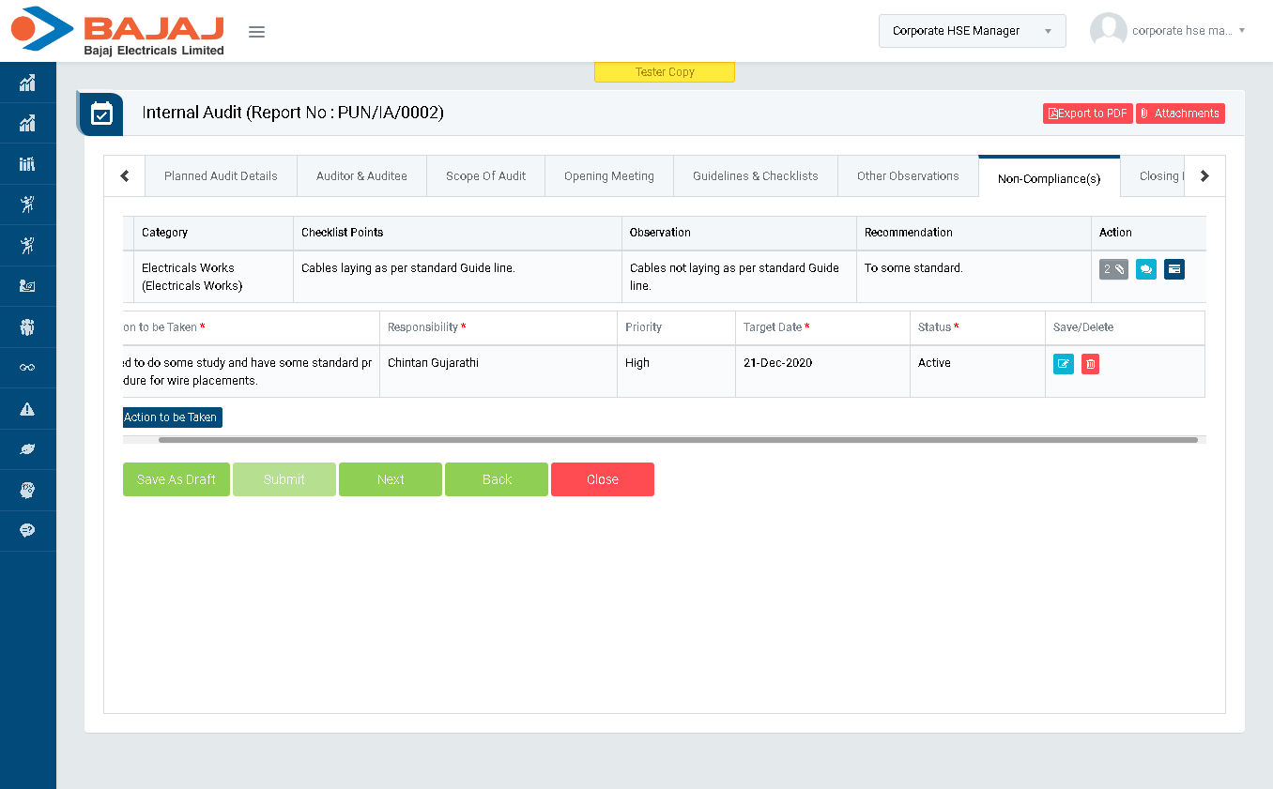Viewport: 1273px width, 789px height.
Task: Click the Export to PDF button
Action: (x=1087, y=114)
